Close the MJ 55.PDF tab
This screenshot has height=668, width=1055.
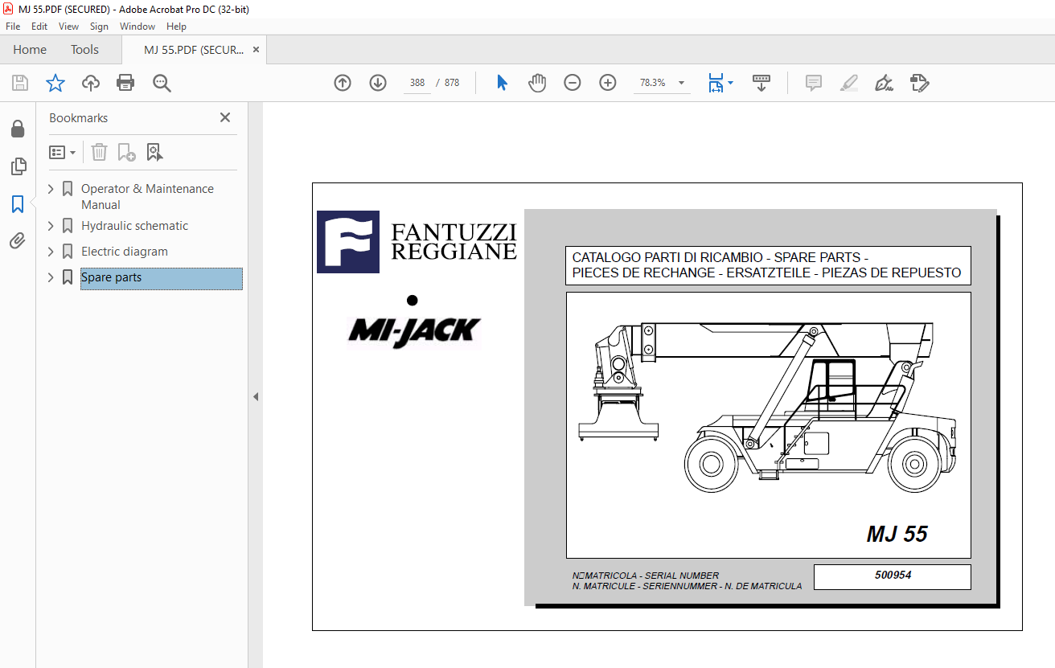pos(256,50)
